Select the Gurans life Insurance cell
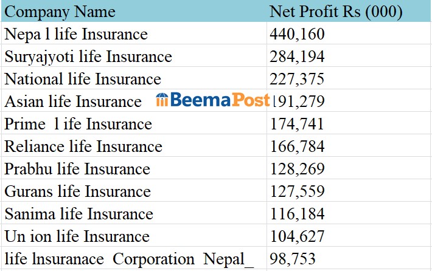Viewport: 432px width, 271px height. coord(77,191)
